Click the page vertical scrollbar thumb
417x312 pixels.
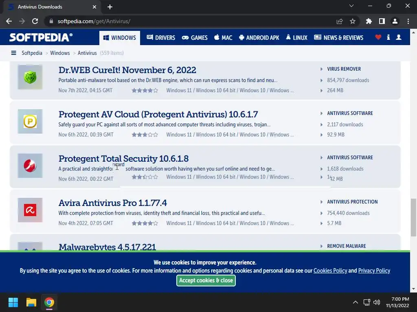(x=413, y=217)
